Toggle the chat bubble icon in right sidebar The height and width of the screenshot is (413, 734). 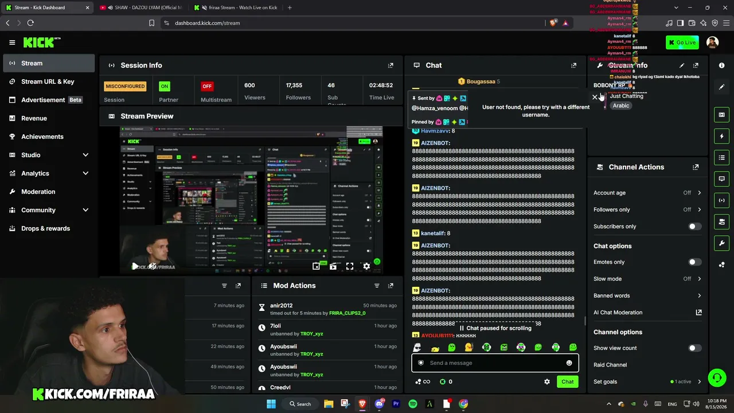tap(721, 179)
